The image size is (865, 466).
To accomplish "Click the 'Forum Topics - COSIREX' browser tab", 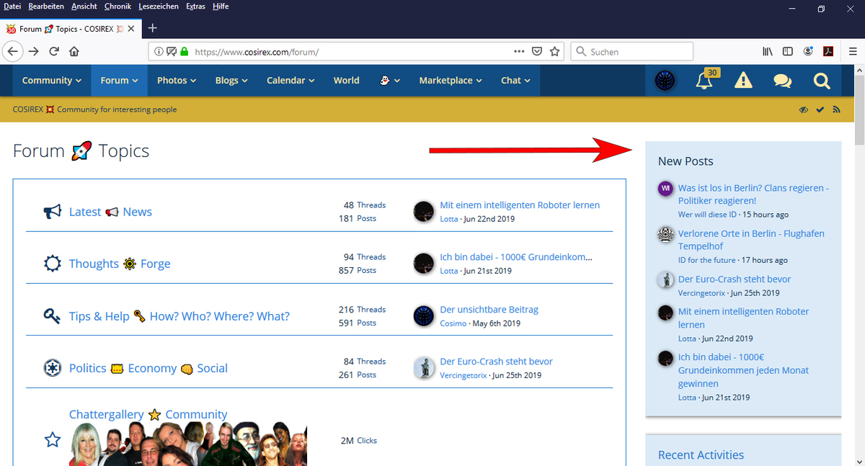I will pos(71,28).
